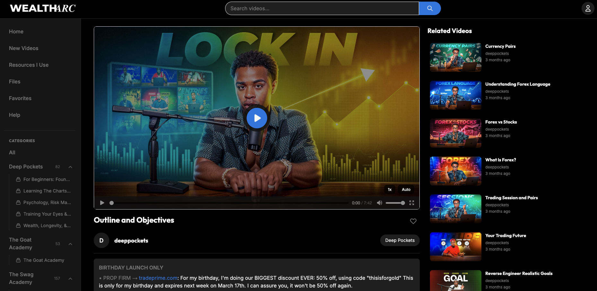
Task: Collapse The Goat Academy category
Action: click(x=70, y=244)
